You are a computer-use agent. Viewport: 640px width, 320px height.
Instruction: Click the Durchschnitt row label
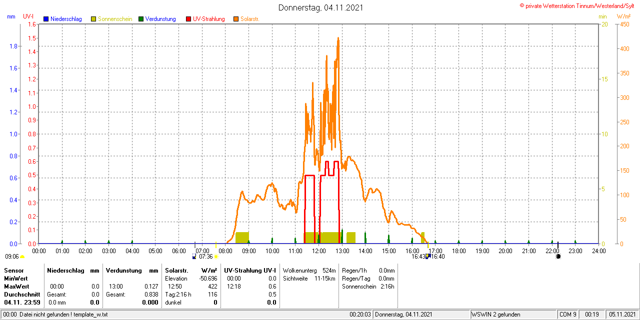(x=22, y=295)
